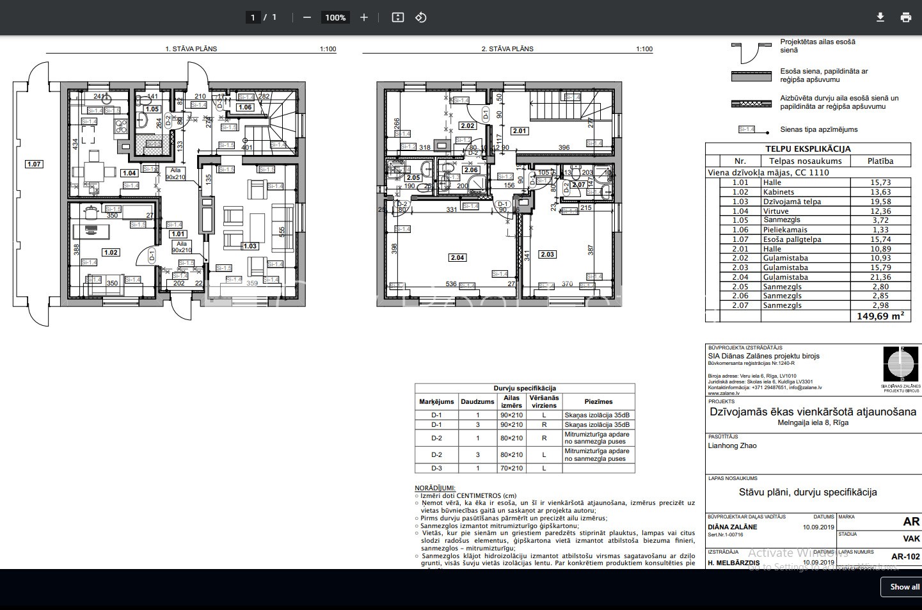Download the PDF file
922x610 pixels.
[880, 17]
